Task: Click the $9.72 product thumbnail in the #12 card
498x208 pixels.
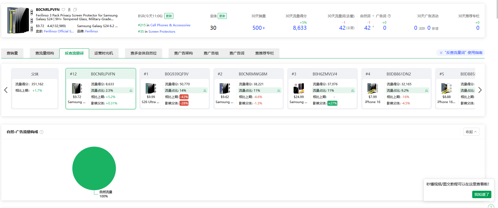Action: (x=77, y=88)
